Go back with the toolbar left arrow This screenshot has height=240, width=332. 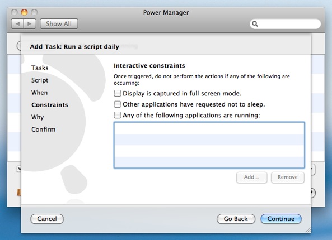click(17, 24)
